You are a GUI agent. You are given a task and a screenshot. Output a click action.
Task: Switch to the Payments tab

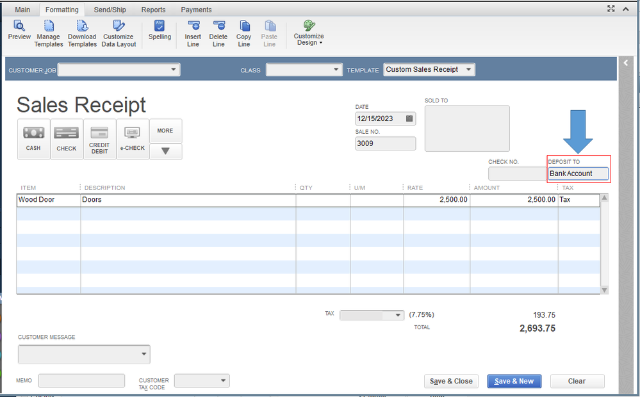coord(196,10)
